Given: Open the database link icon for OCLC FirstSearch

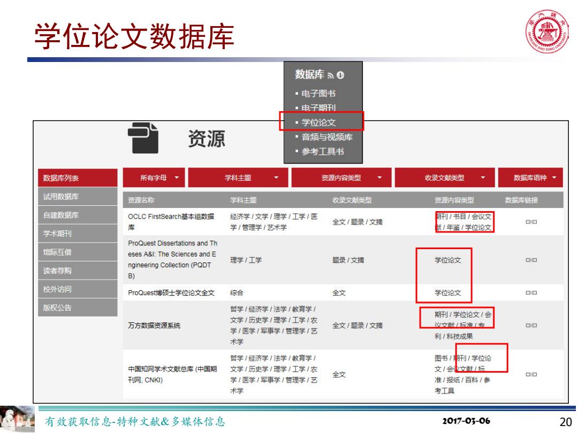Looking at the screenshot, I should pyautogui.click(x=531, y=222).
